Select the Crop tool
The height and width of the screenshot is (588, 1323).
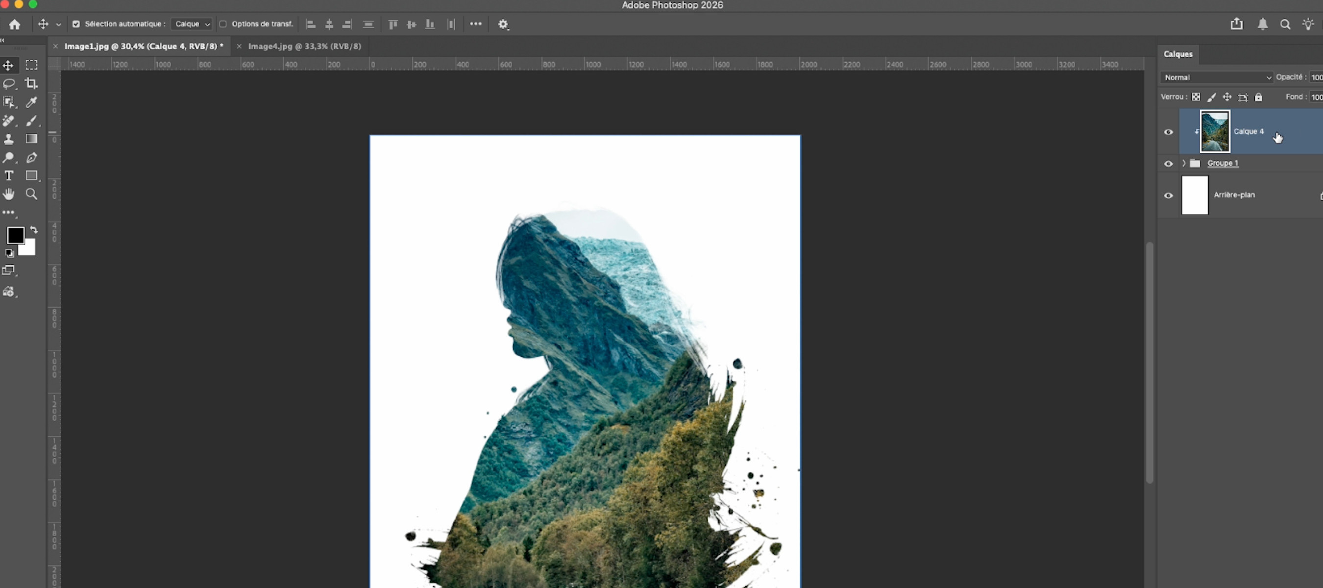click(31, 84)
